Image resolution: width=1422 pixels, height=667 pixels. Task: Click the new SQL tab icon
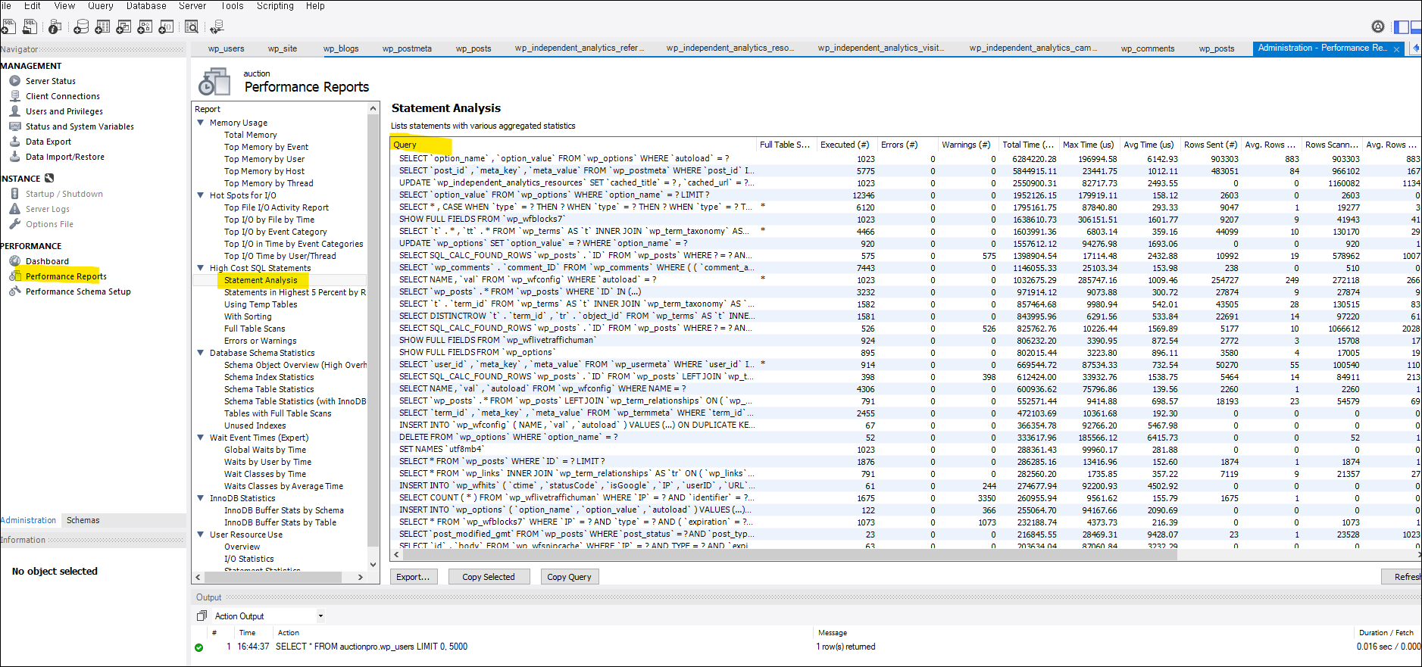(x=8, y=27)
